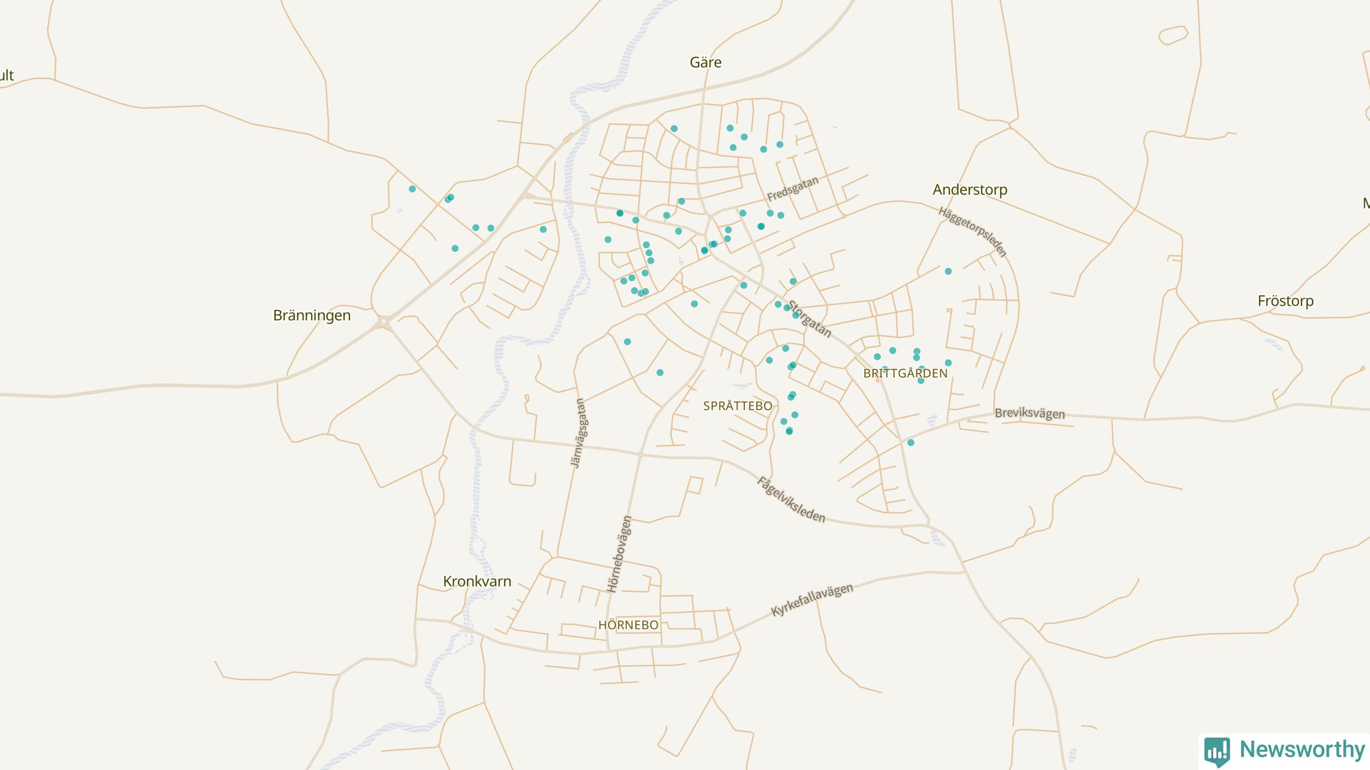The height and width of the screenshot is (770, 1370).
Task: Click the Fredsgatan street label
Action: coord(793,189)
